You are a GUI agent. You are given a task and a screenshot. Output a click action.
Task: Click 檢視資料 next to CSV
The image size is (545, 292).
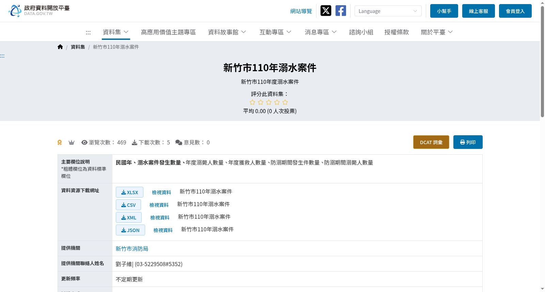pyautogui.click(x=159, y=205)
